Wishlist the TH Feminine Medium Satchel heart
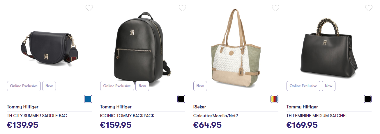This screenshot has height=134, width=380. (369, 8)
